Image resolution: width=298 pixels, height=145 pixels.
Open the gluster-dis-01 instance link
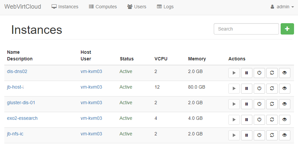(x=21, y=103)
